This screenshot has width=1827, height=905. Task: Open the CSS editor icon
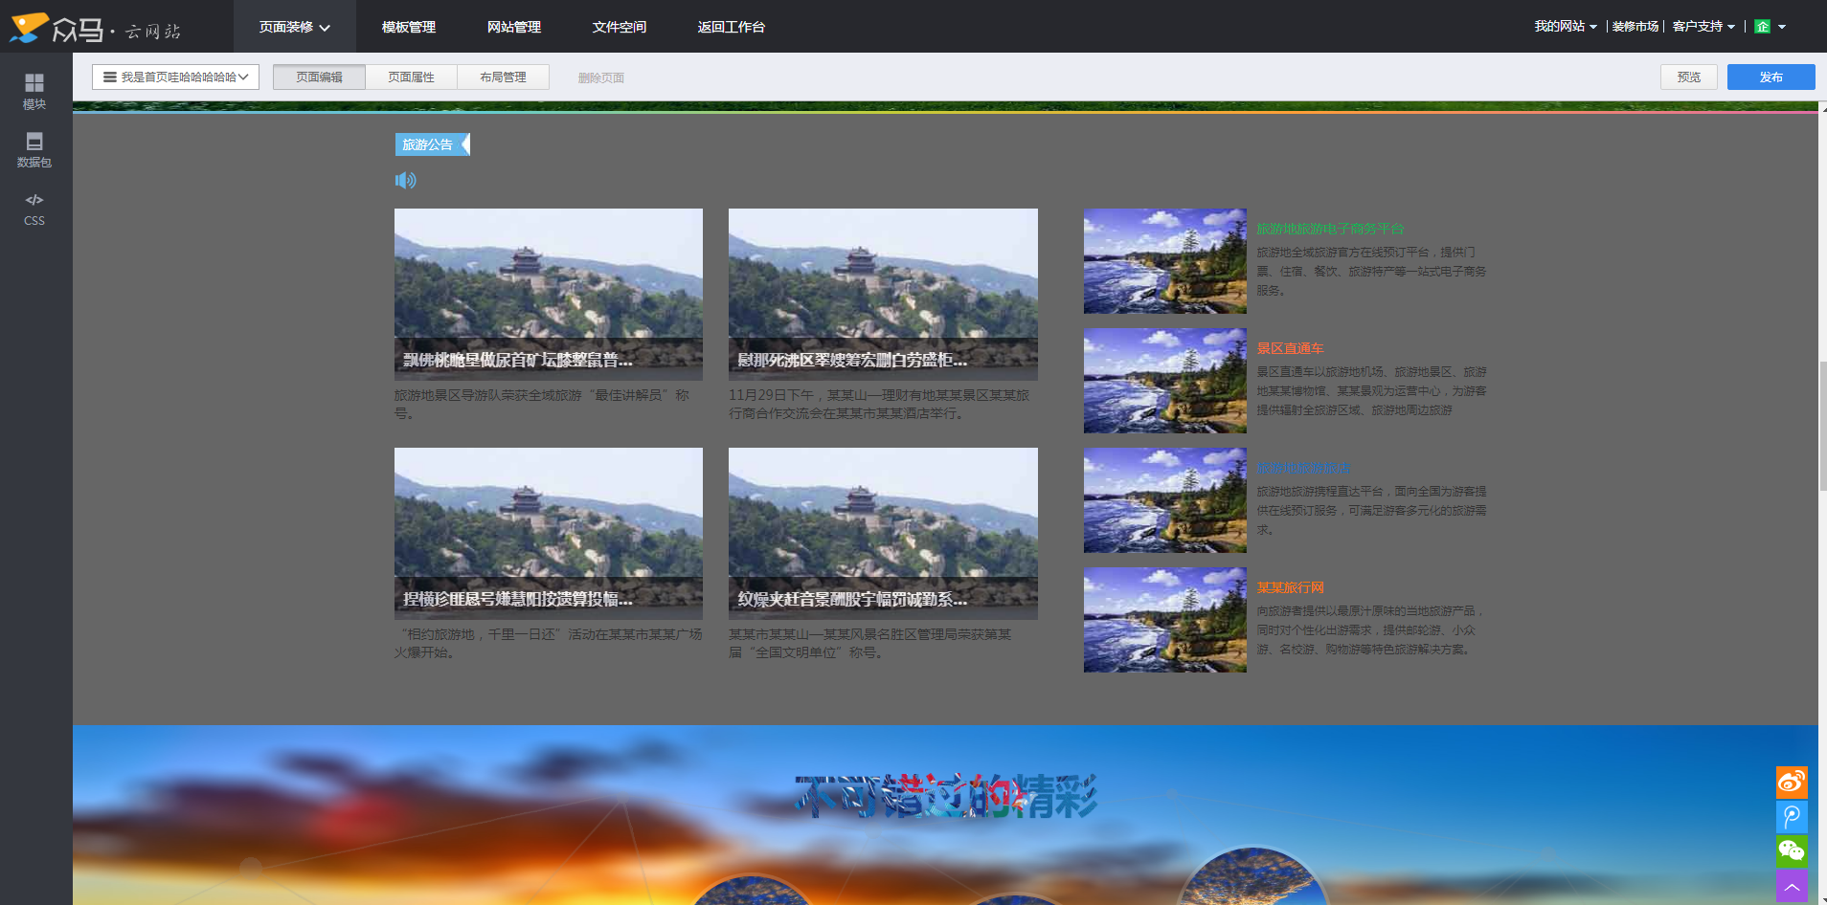point(34,209)
